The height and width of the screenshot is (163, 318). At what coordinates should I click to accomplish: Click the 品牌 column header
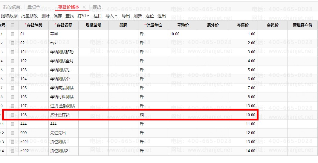pos(123,25)
